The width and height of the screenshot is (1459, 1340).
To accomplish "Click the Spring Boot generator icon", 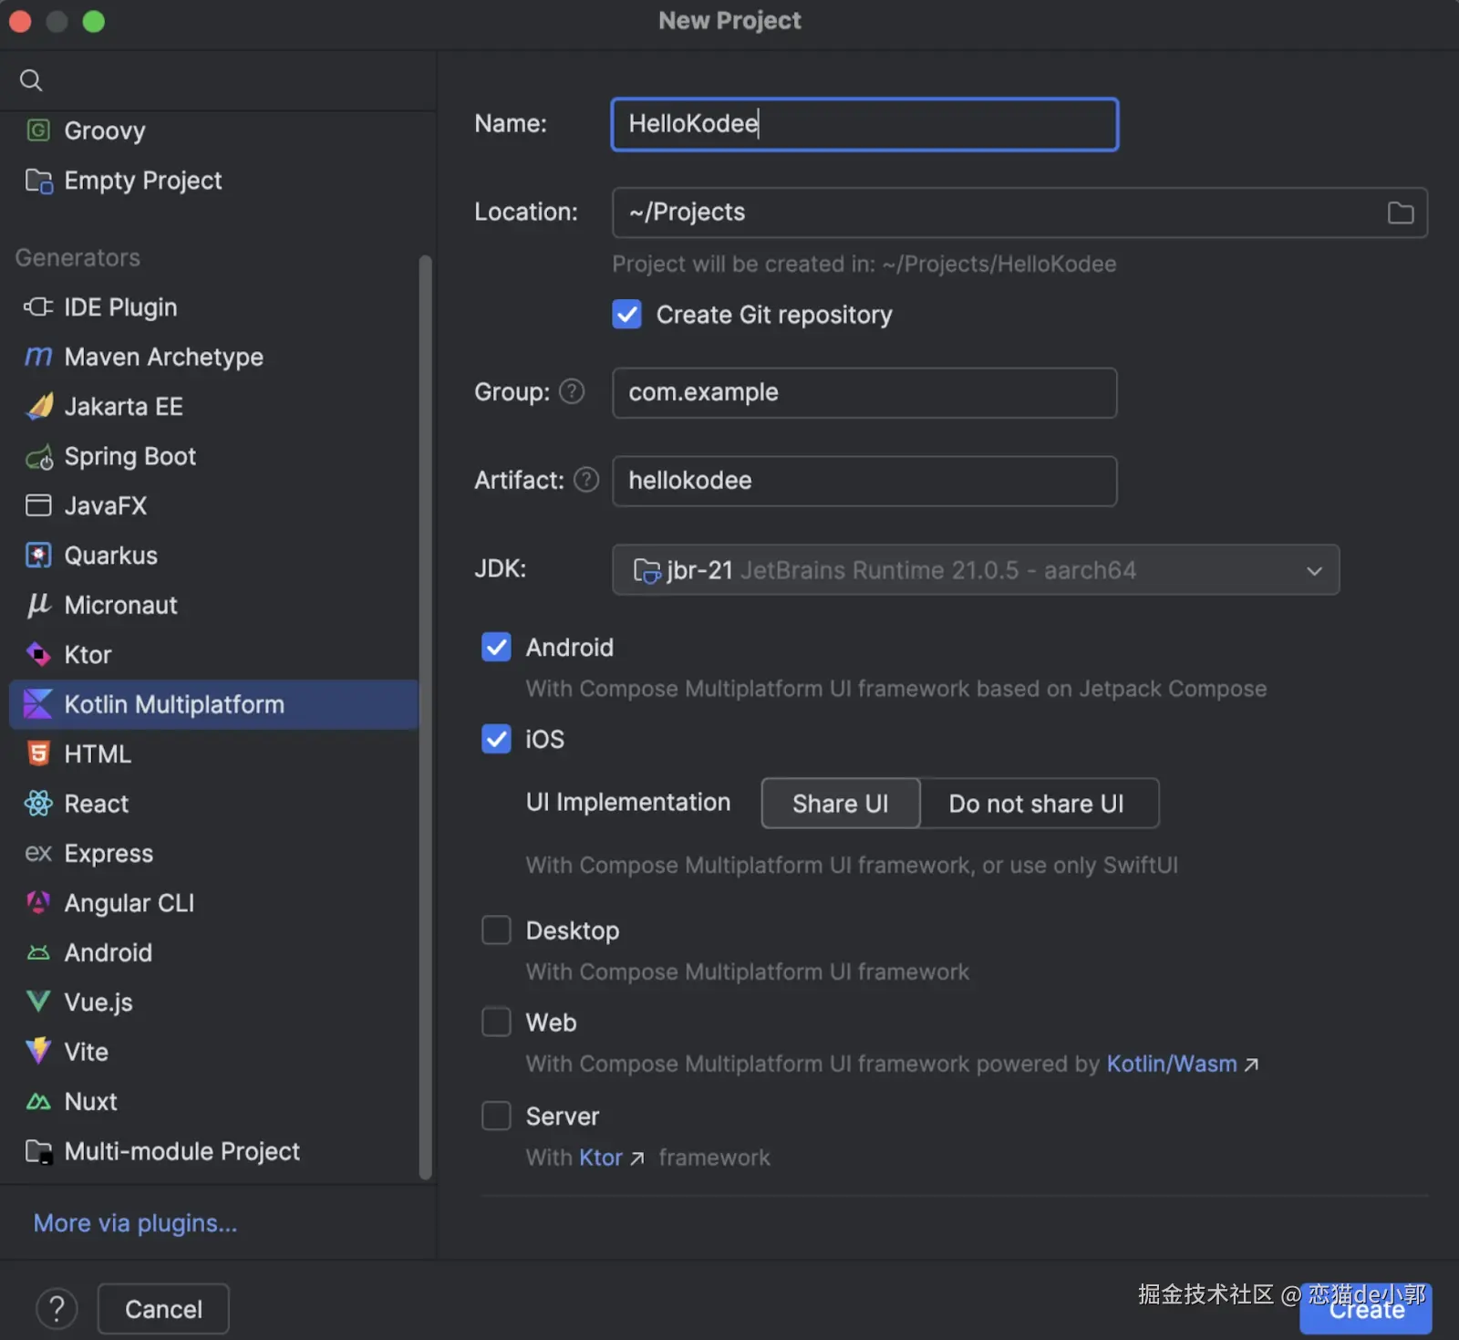I will (x=38, y=456).
